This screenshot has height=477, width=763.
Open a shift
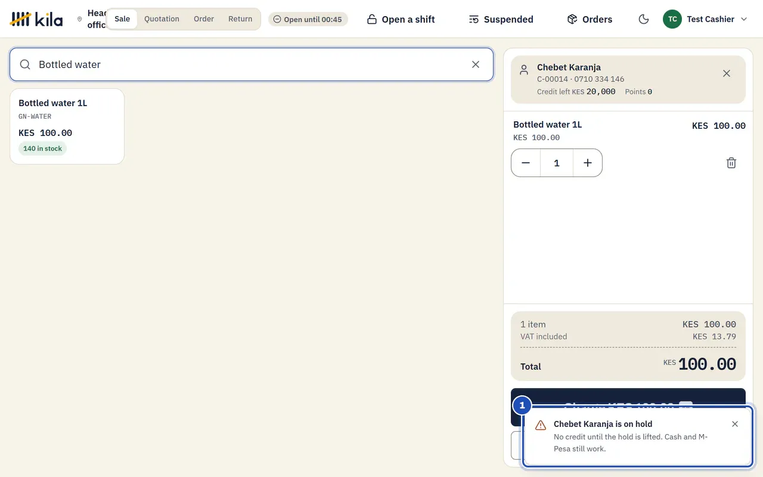click(x=401, y=19)
